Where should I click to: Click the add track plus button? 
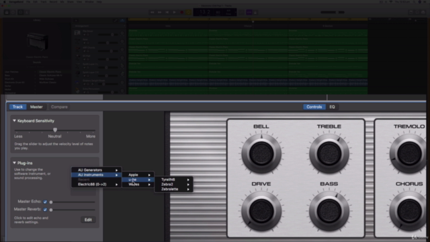pyautogui.click(x=76, y=20)
